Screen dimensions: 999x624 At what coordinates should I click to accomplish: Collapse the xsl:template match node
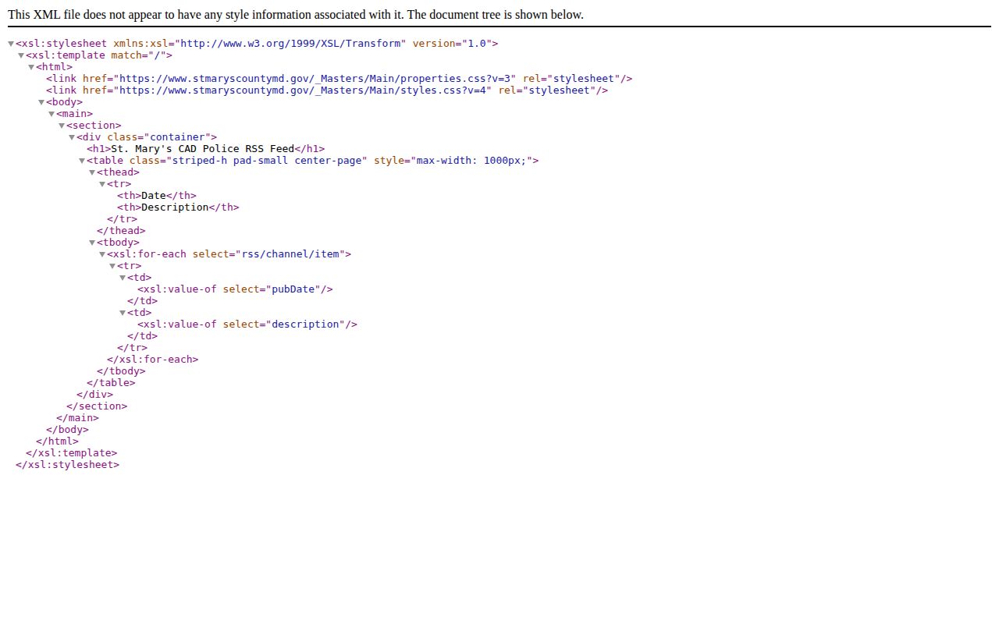pos(21,55)
